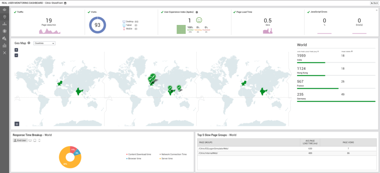
Task: Select the 630 load time cell
Action: tap(310, 149)
